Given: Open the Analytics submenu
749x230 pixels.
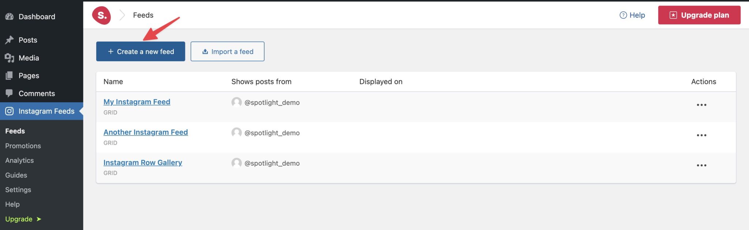Looking at the screenshot, I should [x=19, y=160].
